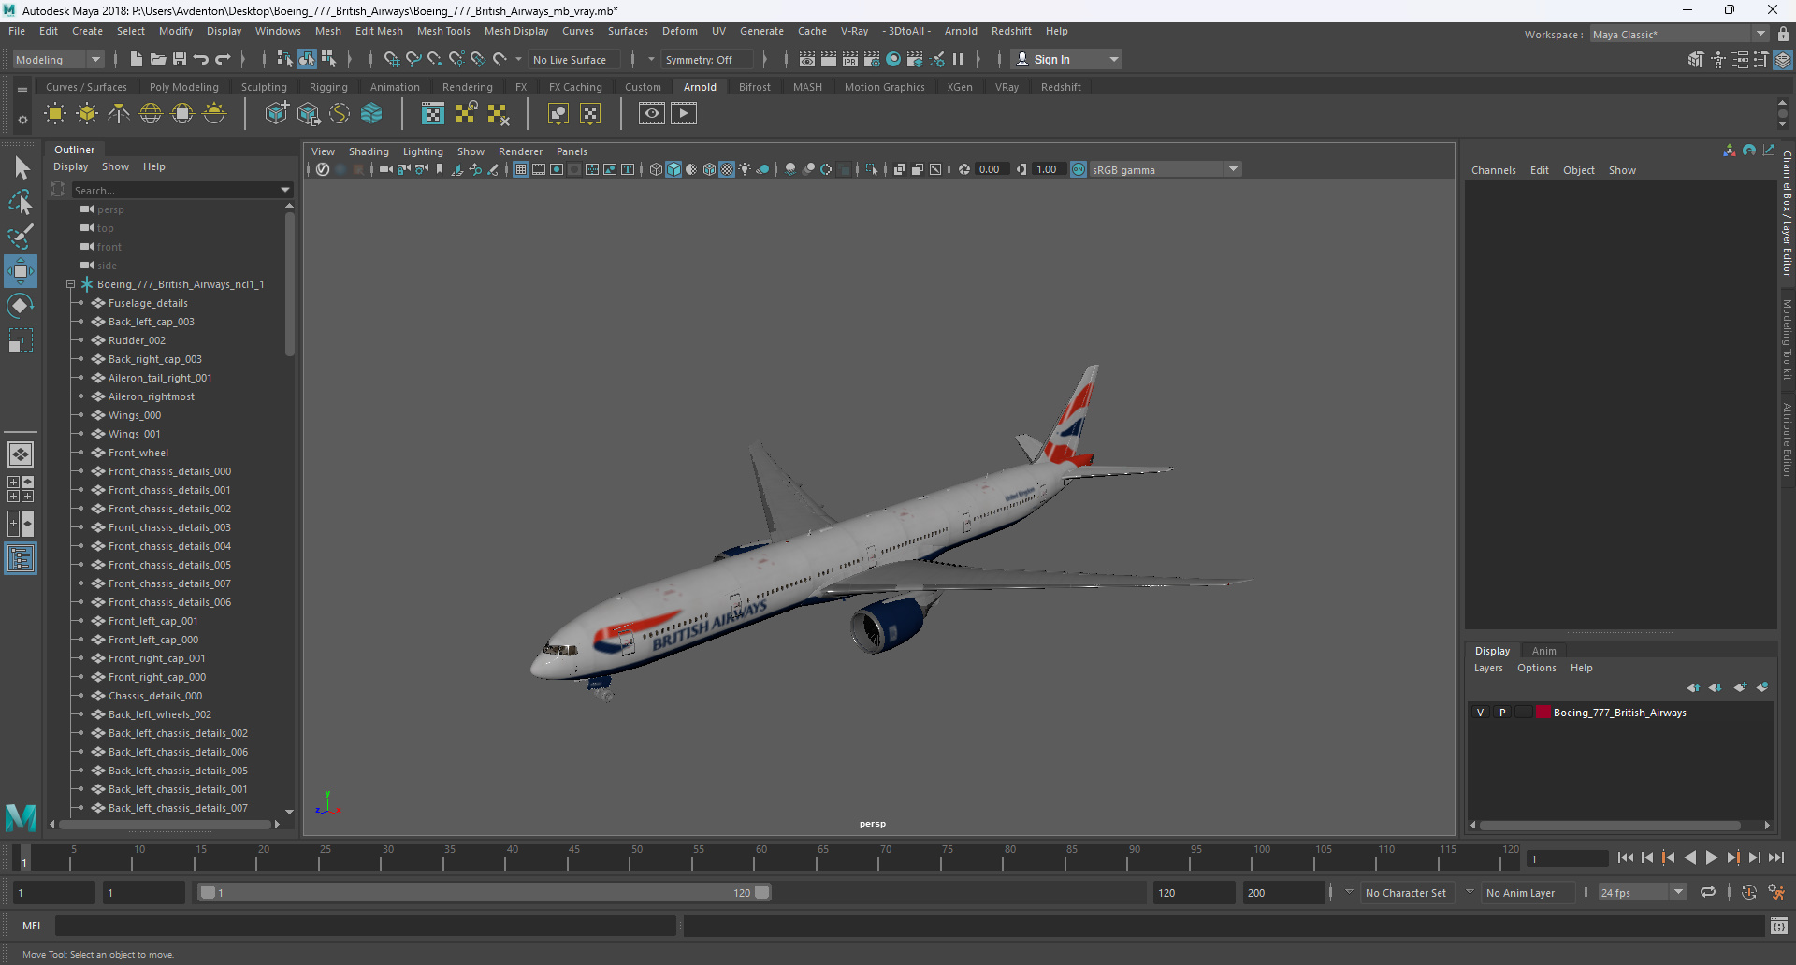Screen dimensions: 1796x965
Task: Open the V-Ray menu in menu bar
Action: (854, 31)
